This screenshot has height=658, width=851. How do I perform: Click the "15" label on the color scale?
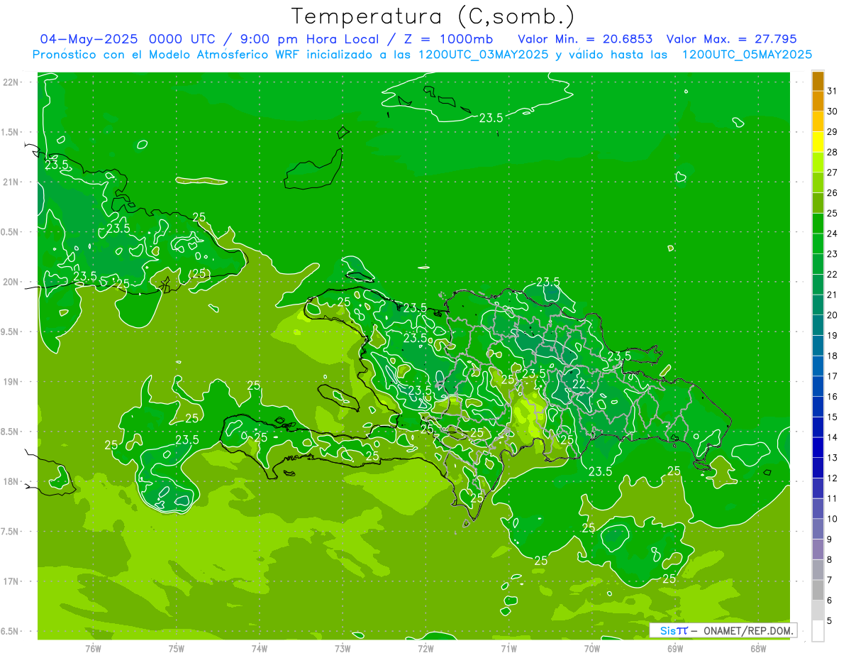pyautogui.click(x=833, y=417)
